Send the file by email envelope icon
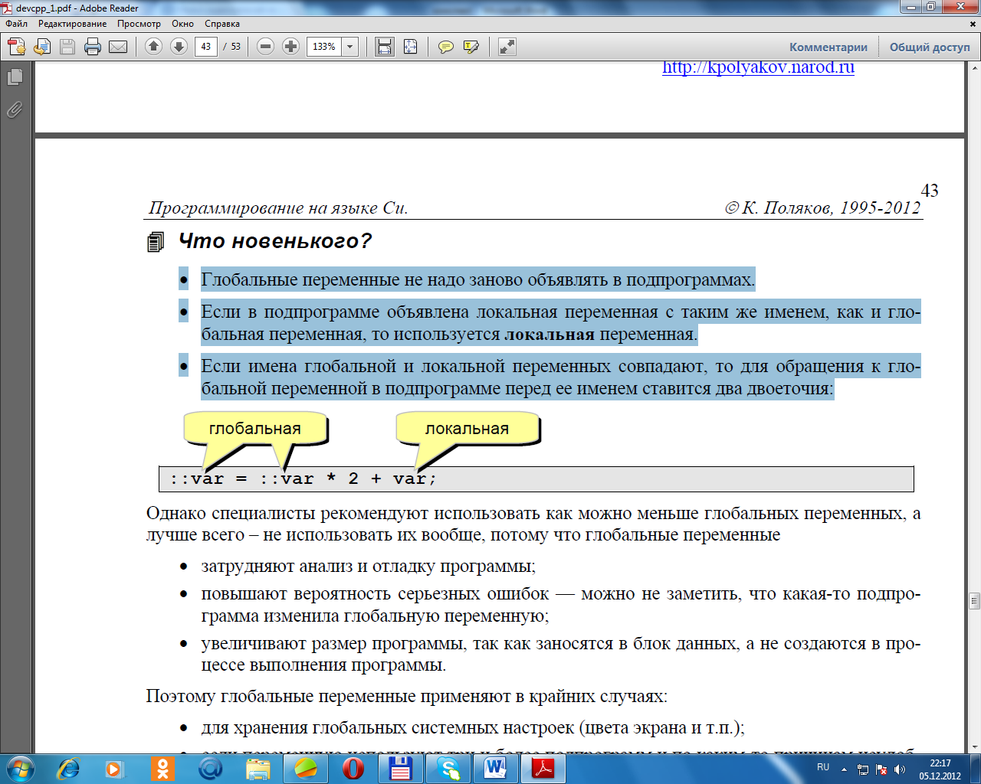 coord(118,47)
